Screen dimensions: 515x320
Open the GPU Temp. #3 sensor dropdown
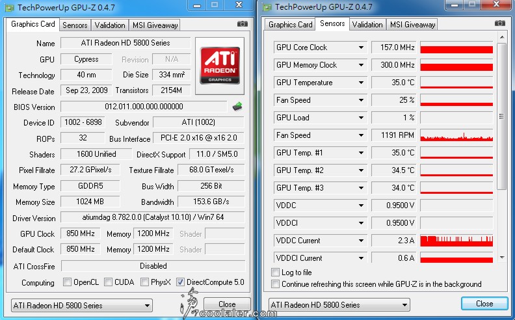(x=361, y=188)
